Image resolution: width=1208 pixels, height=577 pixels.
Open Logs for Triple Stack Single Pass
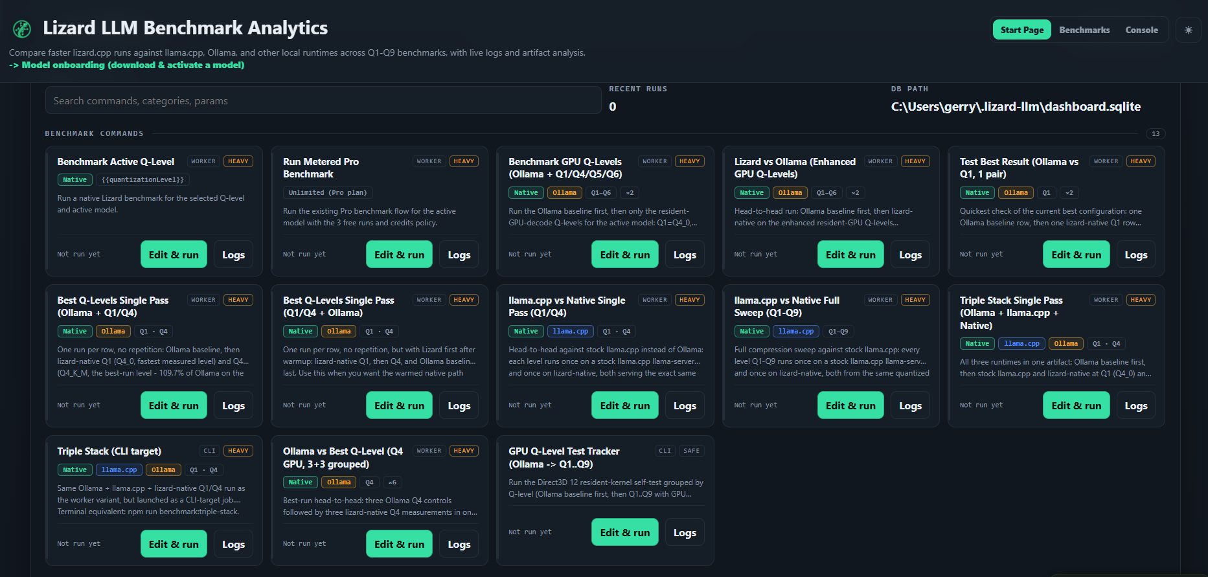click(1135, 405)
